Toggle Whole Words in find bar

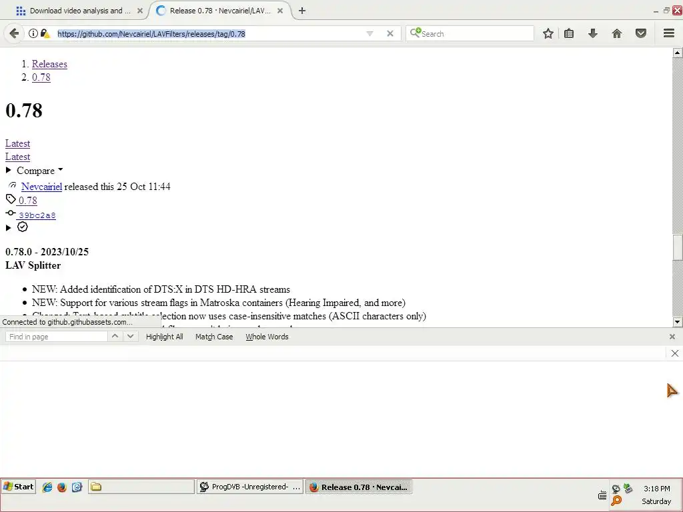pyautogui.click(x=267, y=337)
